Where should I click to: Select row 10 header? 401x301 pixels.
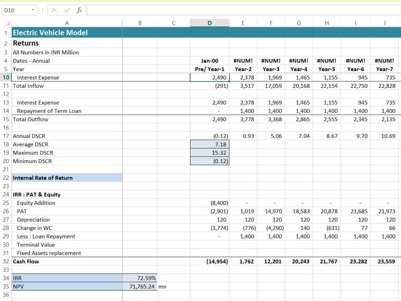pyautogui.click(x=6, y=77)
